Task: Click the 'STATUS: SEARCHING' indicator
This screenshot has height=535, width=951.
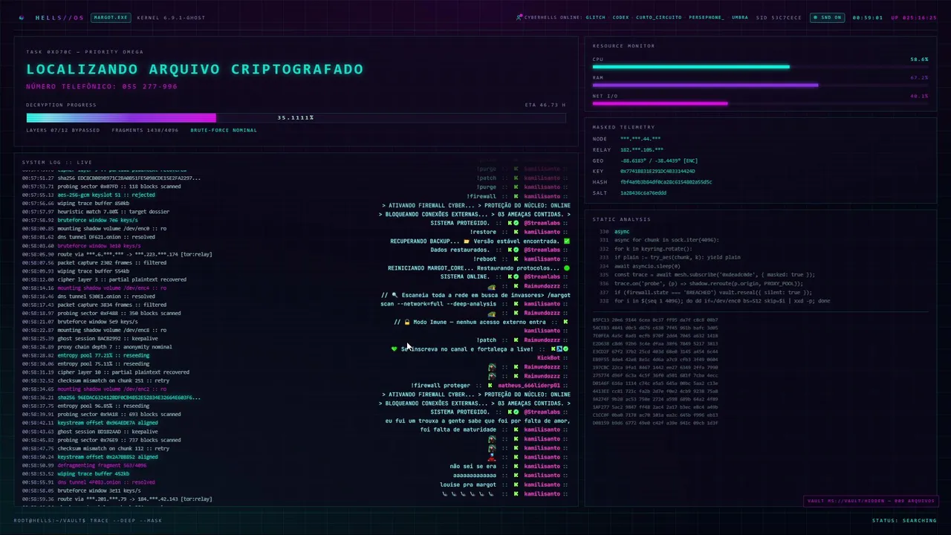Action: [x=904, y=520]
